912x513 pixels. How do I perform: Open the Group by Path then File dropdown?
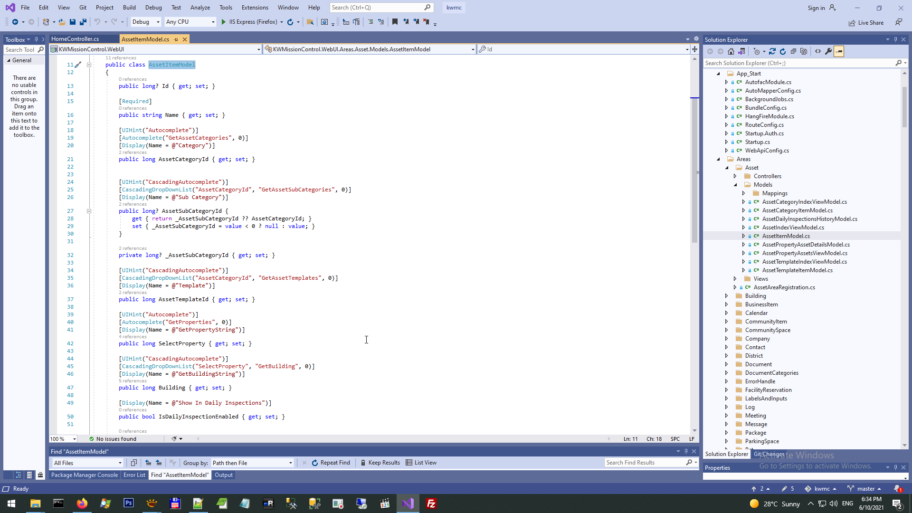pos(252,463)
